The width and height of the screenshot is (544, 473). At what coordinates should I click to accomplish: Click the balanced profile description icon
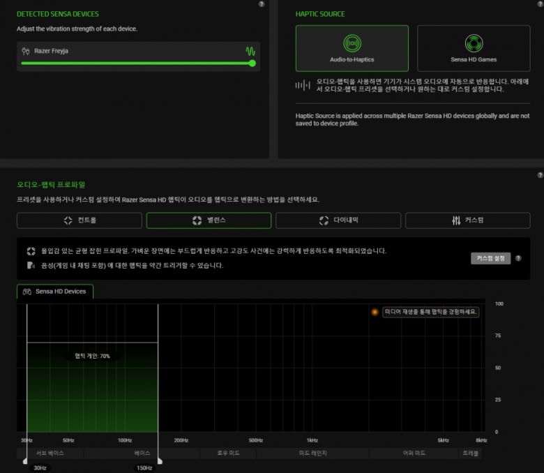point(31,251)
